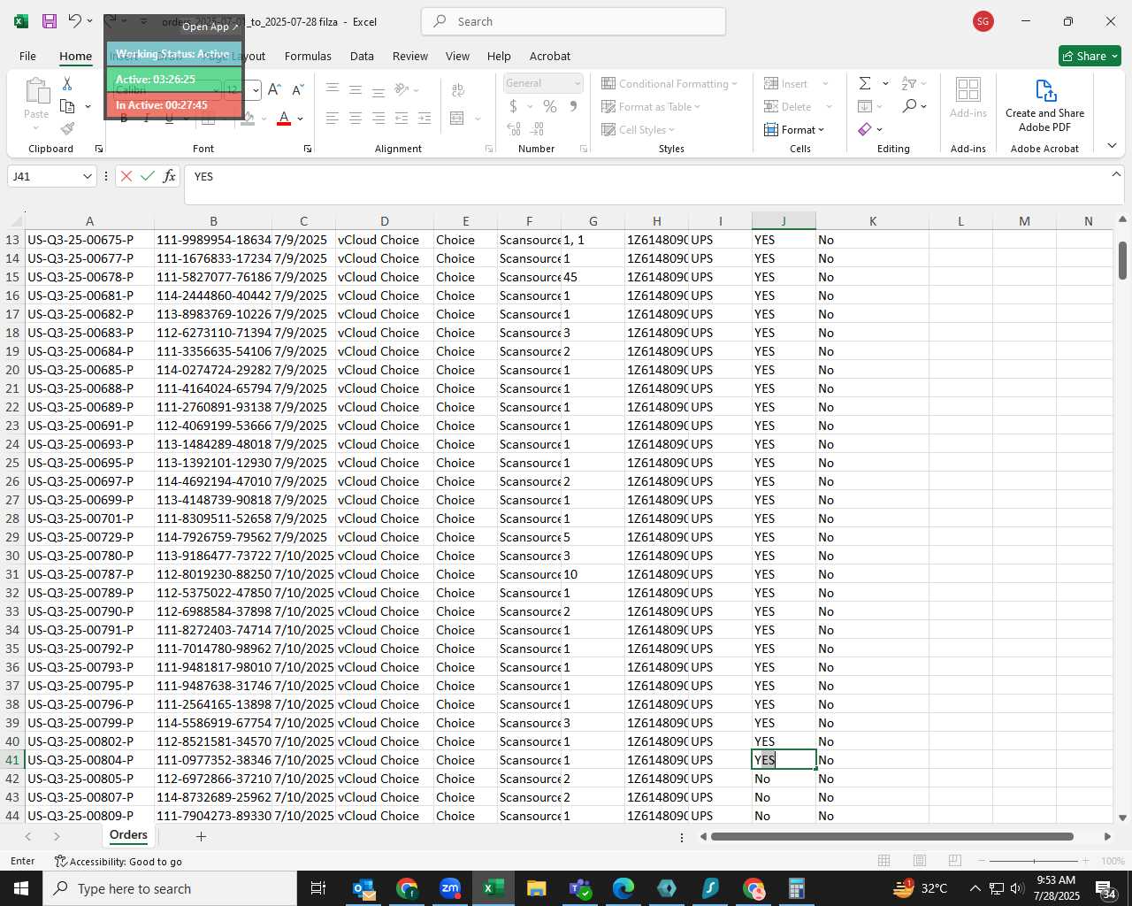The image size is (1132, 906).
Task: Toggle Top Align button
Action: point(332,89)
